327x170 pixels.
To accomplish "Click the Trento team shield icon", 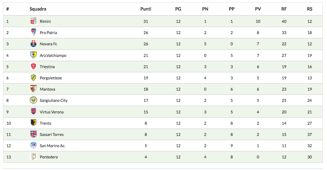I will [x=33, y=123].
